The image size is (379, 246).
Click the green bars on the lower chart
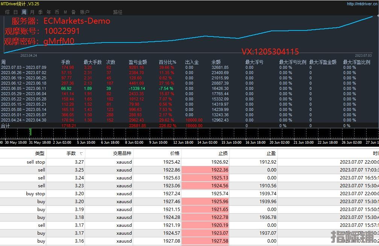pyautogui.click(x=30, y=132)
